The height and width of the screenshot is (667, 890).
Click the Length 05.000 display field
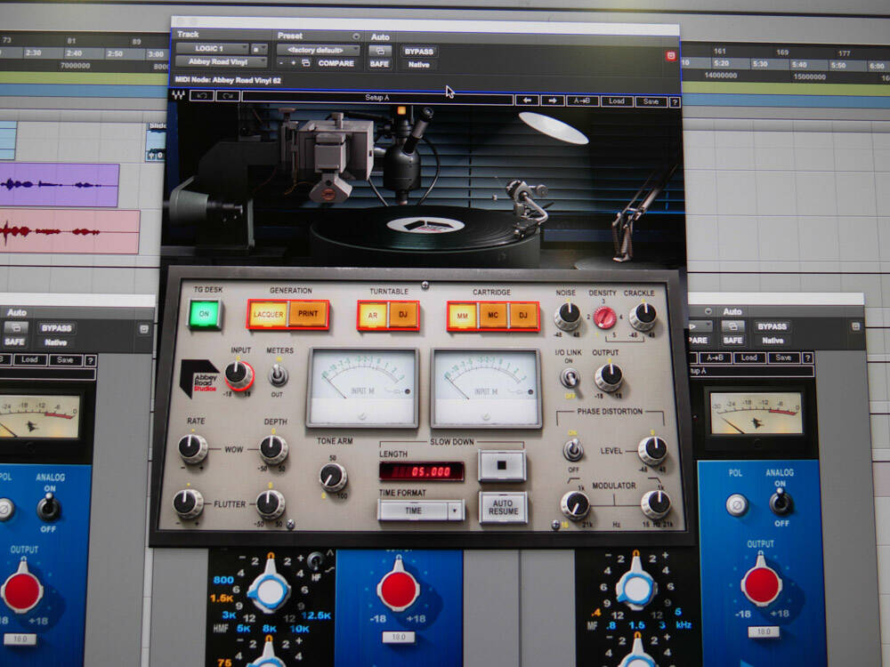[x=421, y=471]
